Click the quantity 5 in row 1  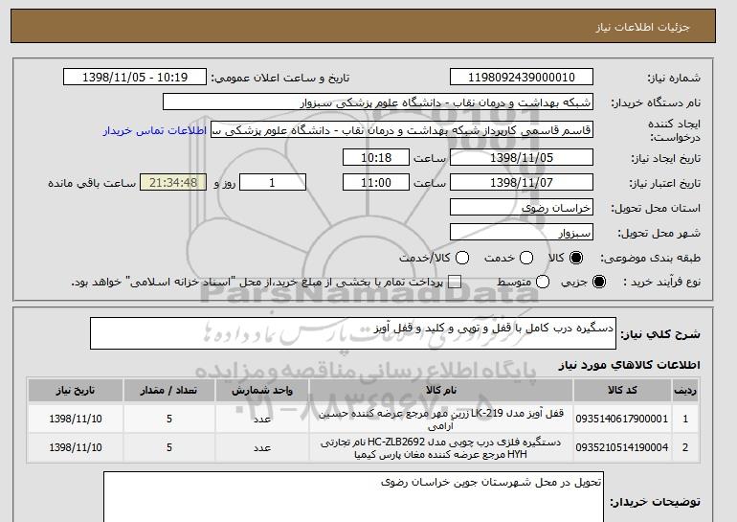pyautogui.click(x=169, y=419)
